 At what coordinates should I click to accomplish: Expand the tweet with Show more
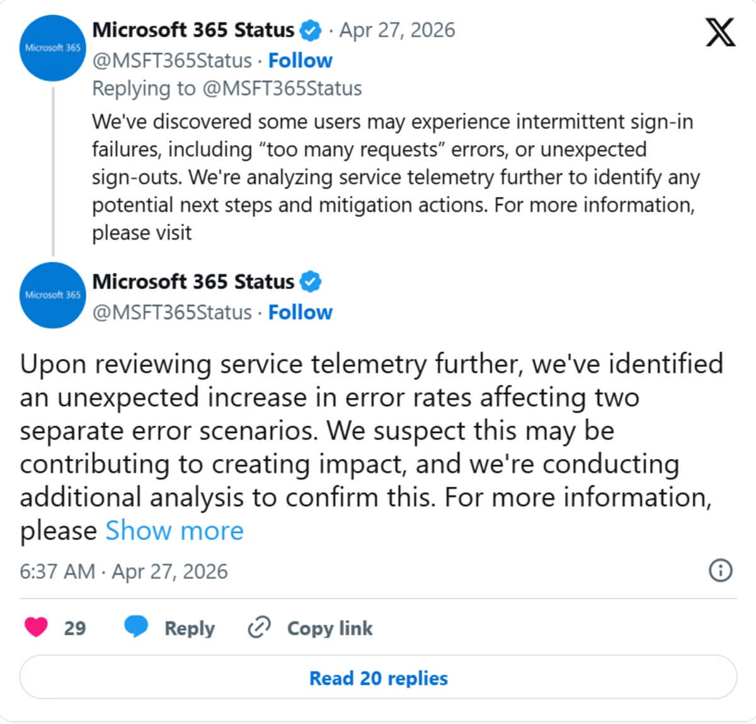point(174,530)
